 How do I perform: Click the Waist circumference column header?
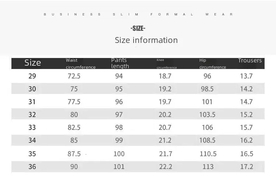(81, 63)
